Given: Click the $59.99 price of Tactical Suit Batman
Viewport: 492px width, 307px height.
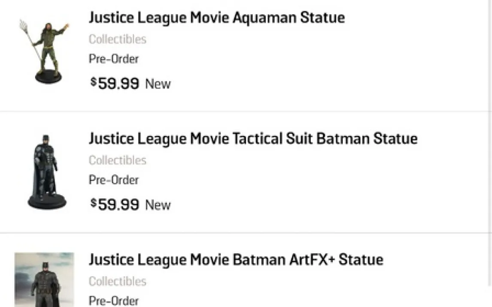Looking at the screenshot, I should (x=115, y=205).
